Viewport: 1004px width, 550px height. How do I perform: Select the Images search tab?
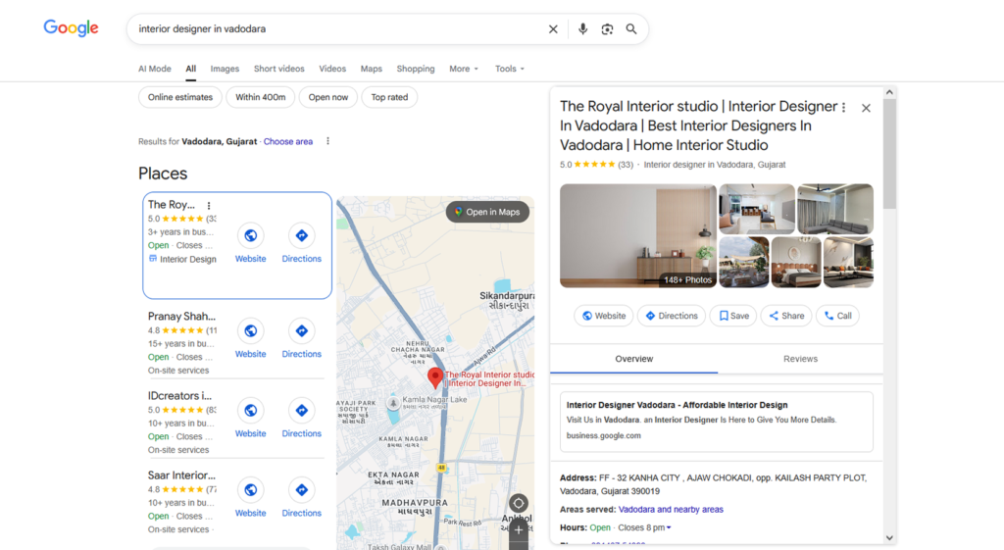pos(225,69)
